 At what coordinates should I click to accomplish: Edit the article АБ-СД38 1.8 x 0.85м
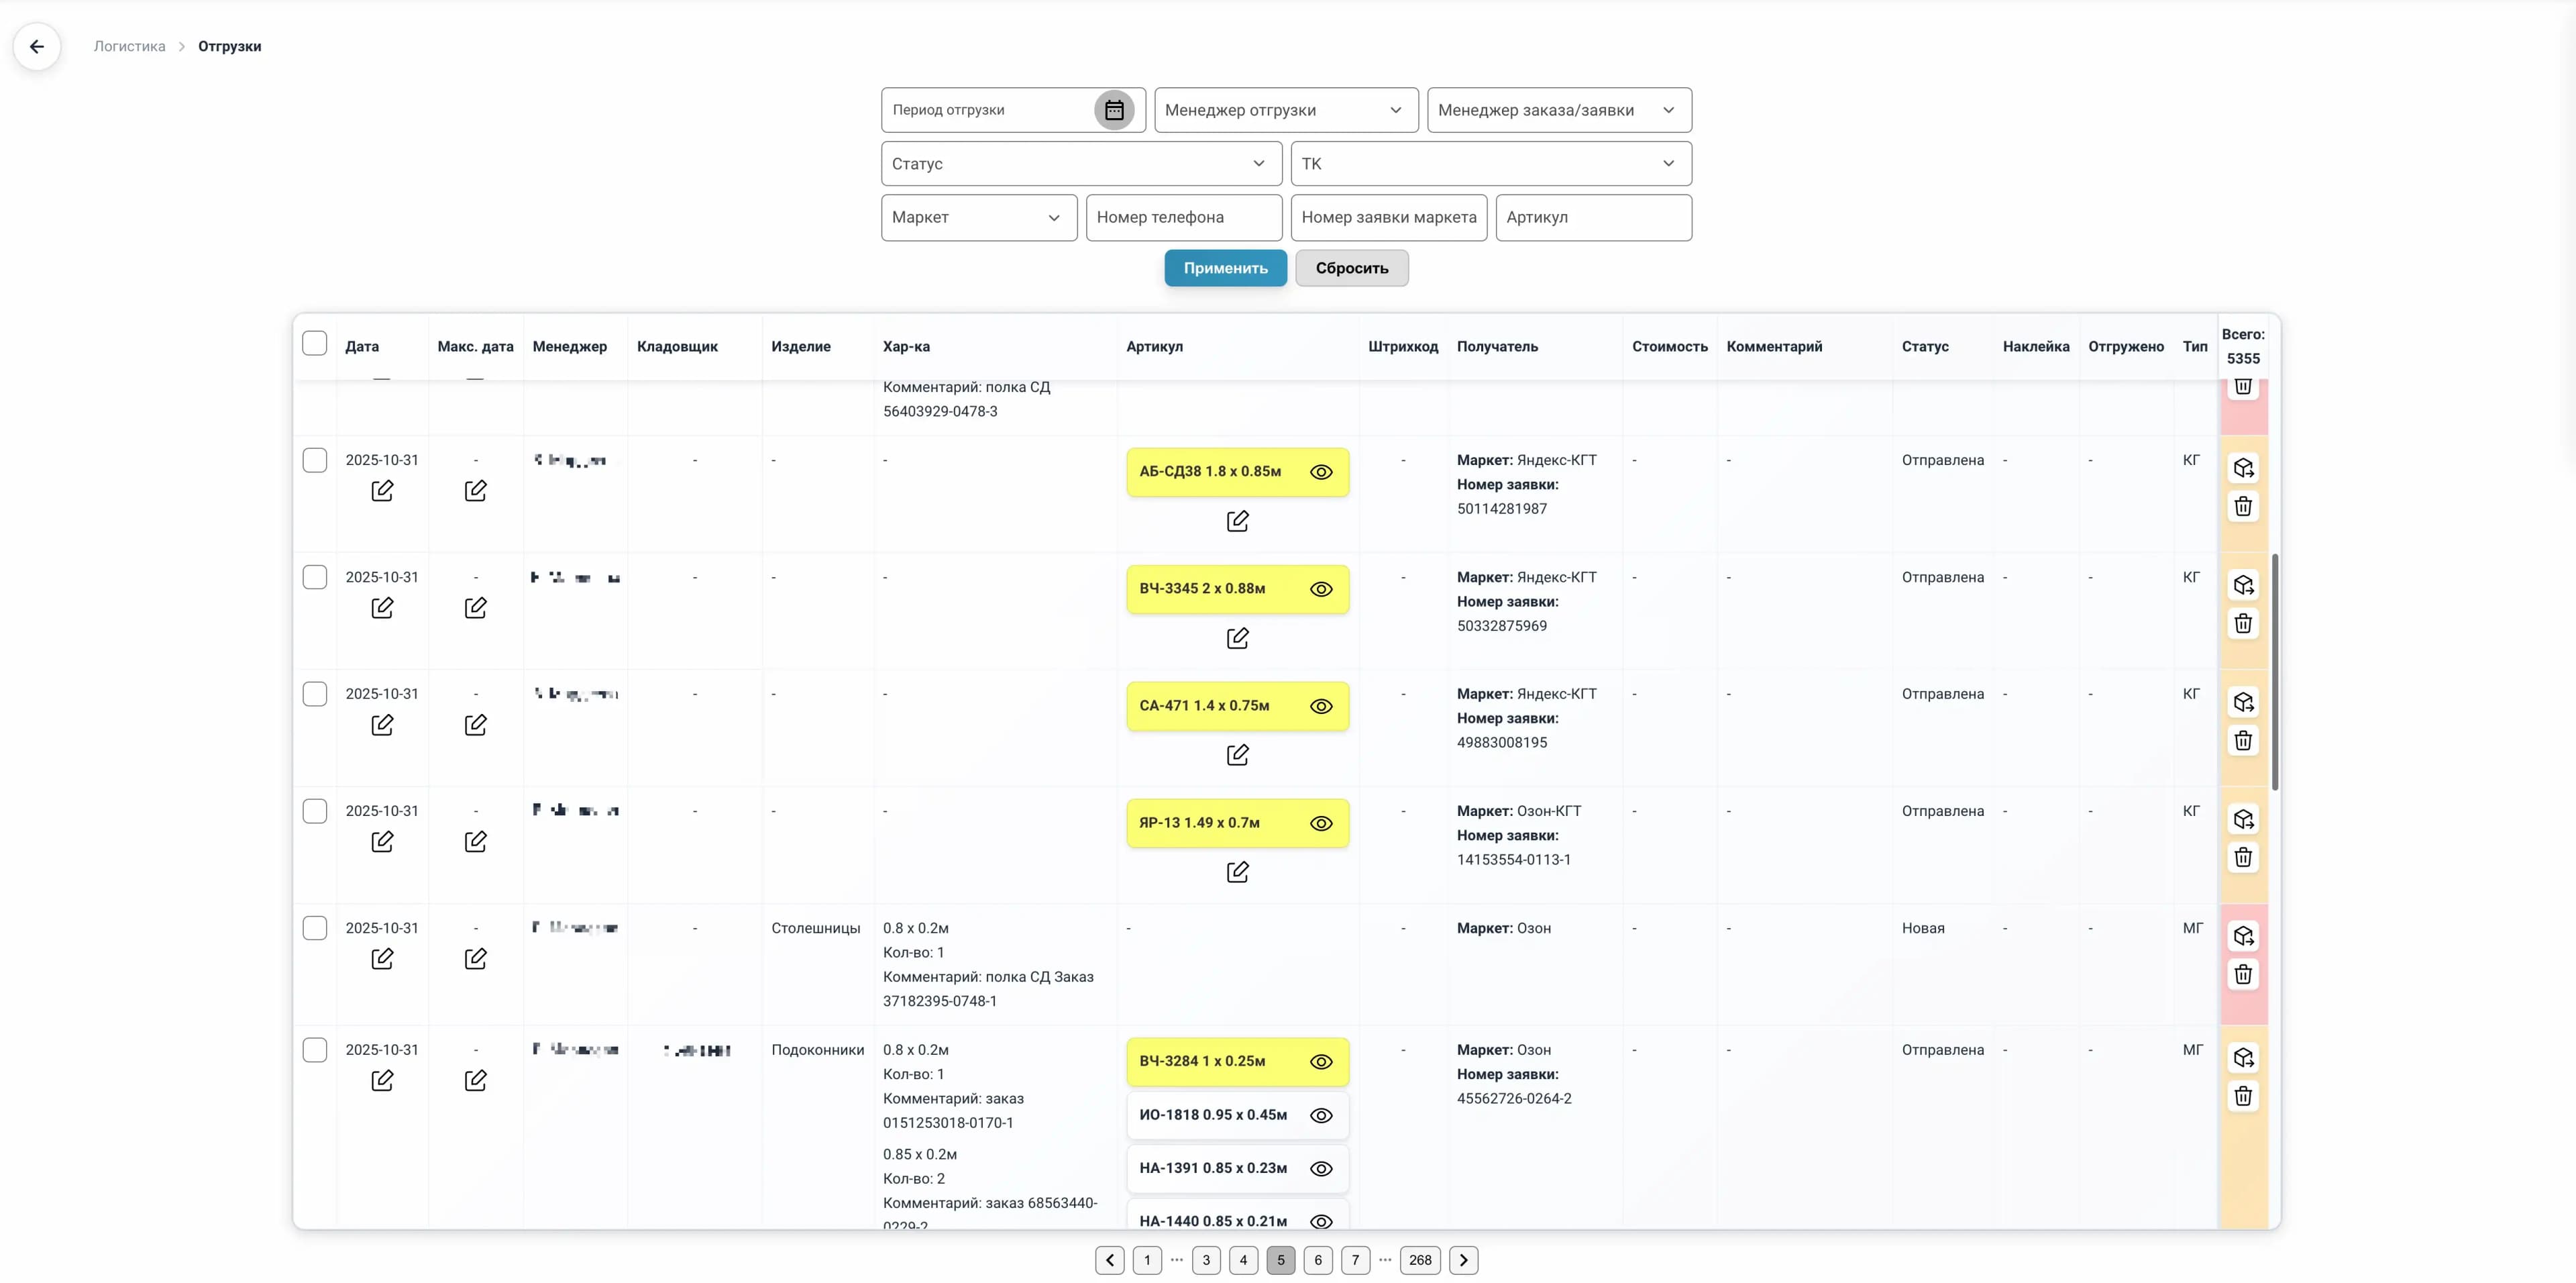pos(1238,521)
